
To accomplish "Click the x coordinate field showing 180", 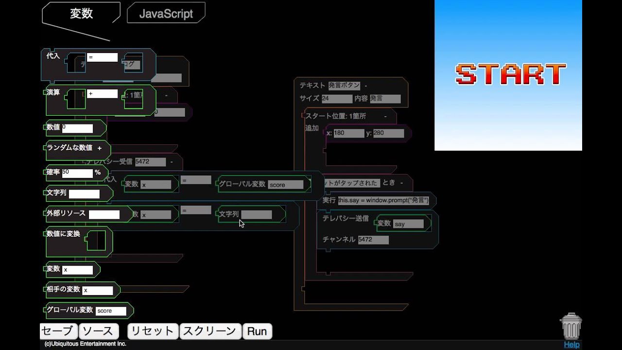I will point(348,133).
